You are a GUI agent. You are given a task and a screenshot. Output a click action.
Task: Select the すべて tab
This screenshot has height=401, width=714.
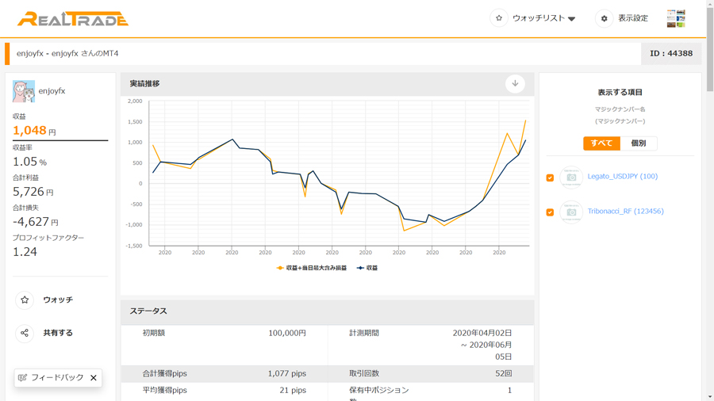coord(601,143)
